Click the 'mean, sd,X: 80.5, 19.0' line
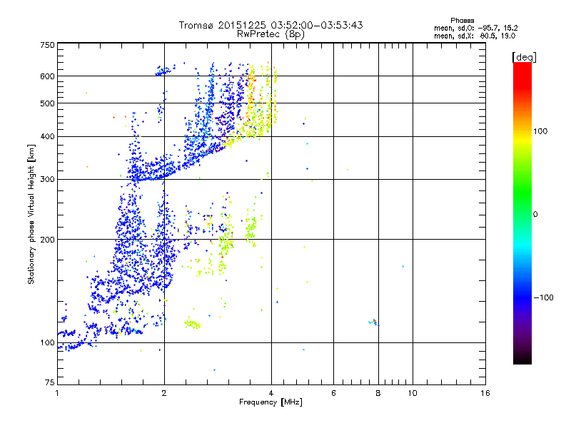This screenshot has width=571, height=428. coord(475,36)
